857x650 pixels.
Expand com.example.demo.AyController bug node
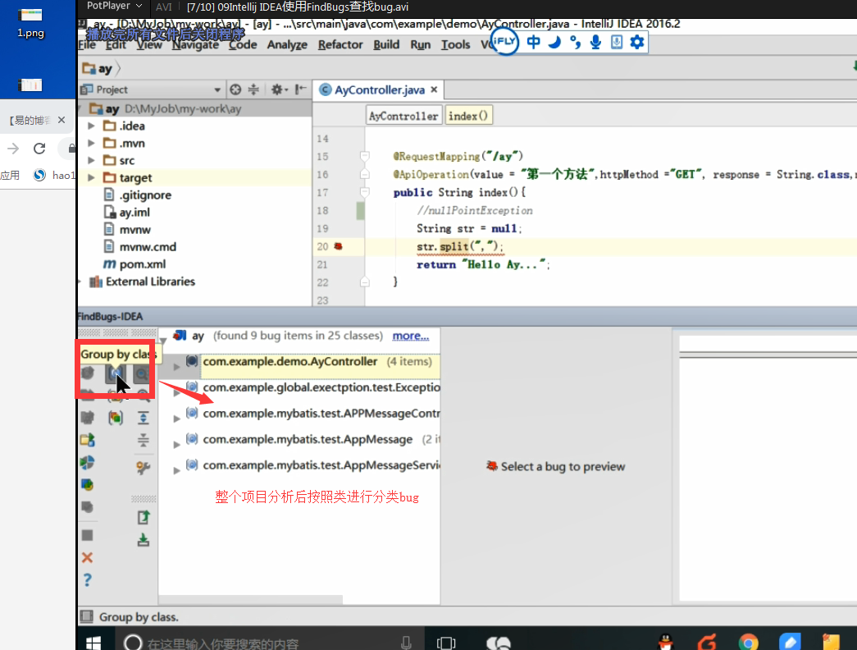coord(176,367)
